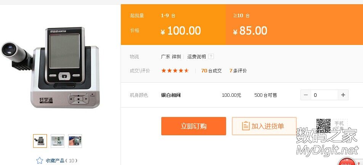363x165 pixels.
Task: Click the clipboard icon in 加入进货单
Action: [x=246, y=126]
